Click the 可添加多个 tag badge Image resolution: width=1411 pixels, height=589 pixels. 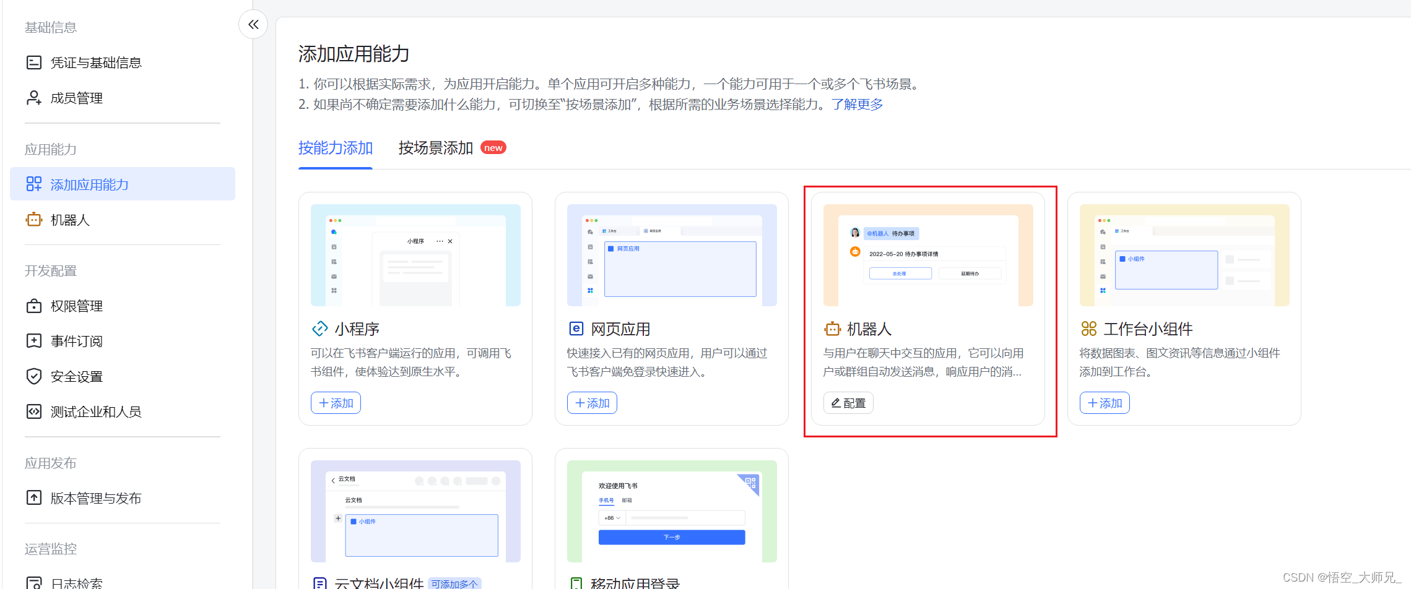coord(454,583)
